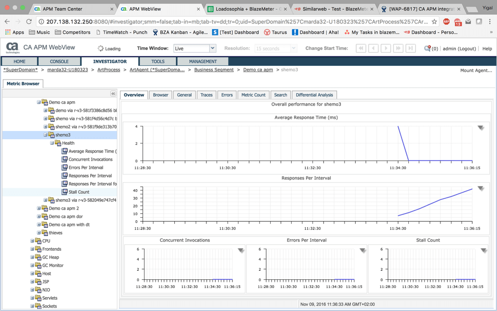Expand the Host tree node
The width and height of the screenshot is (497, 311).
(32, 273)
